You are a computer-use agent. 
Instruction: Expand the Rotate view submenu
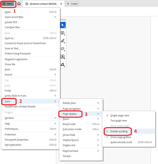coord(81,103)
